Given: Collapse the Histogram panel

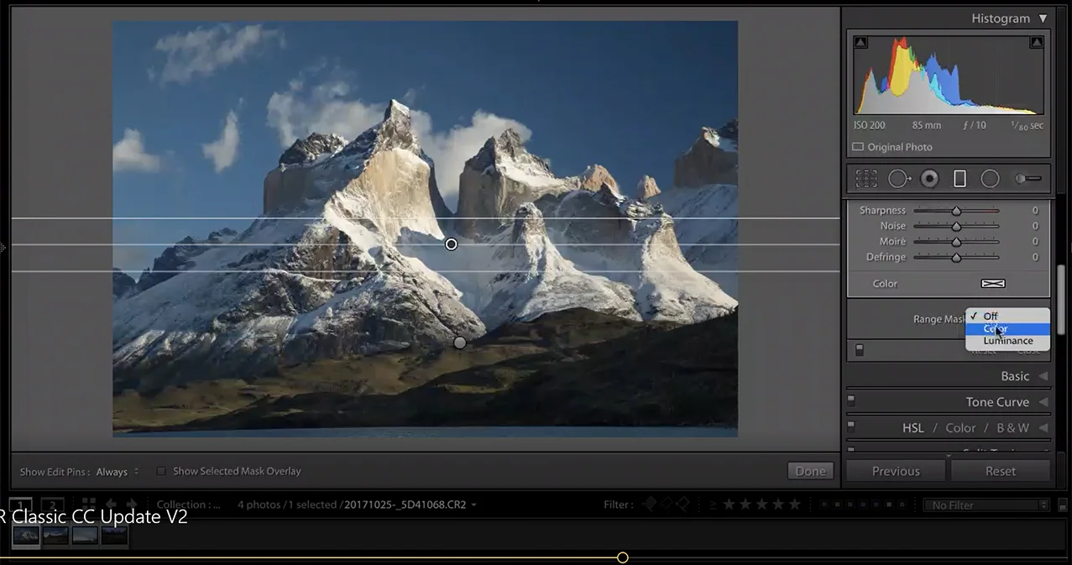Looking at the screenshot, I should [1043, 18].
